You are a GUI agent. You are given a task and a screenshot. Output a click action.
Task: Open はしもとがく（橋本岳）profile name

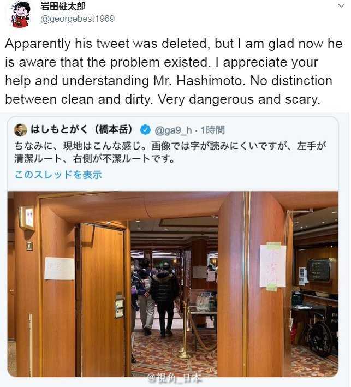point(82,129)
